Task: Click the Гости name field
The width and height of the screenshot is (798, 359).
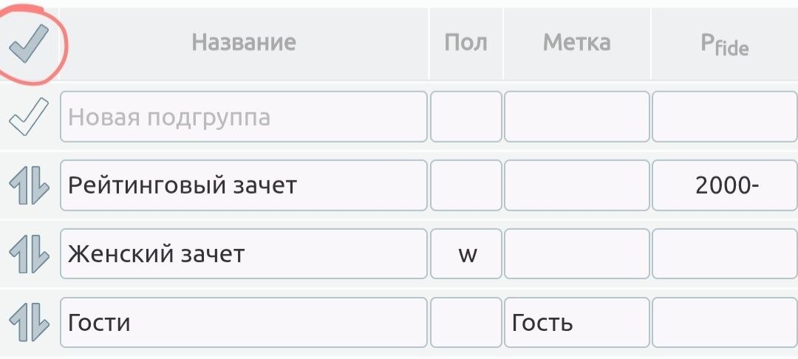Action: [x=244, y=323]
